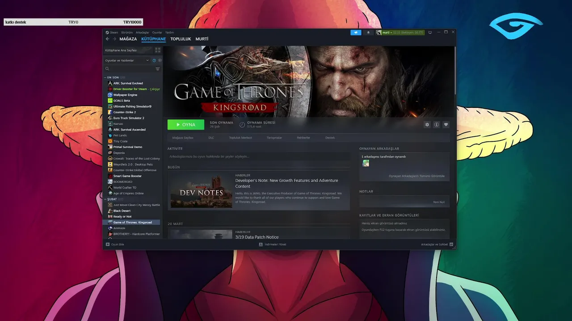Open the Steam menu

pyautogui.click(x=114, y=33)
